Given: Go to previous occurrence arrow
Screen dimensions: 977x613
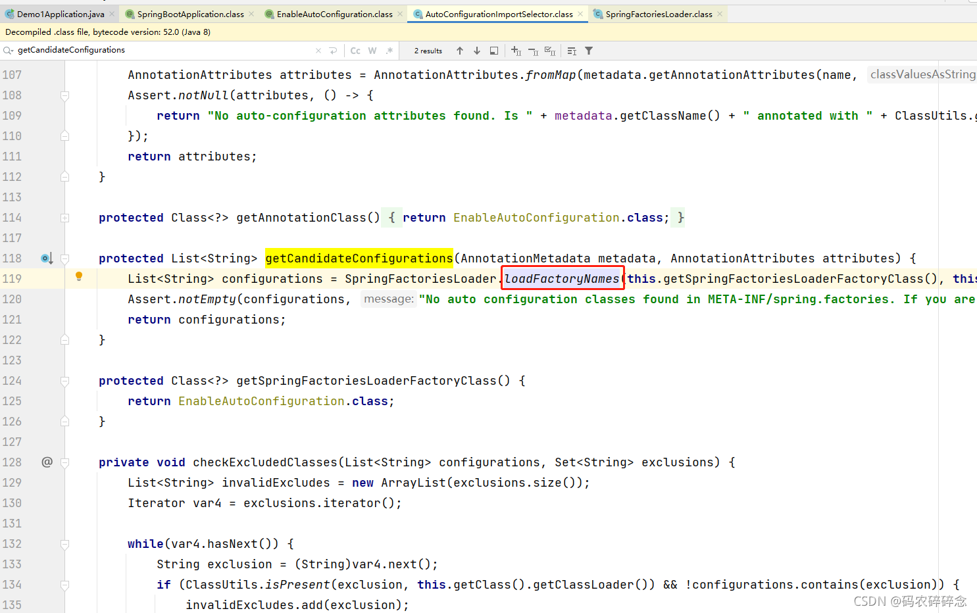Looking at the screenshot, I should 460,51.
